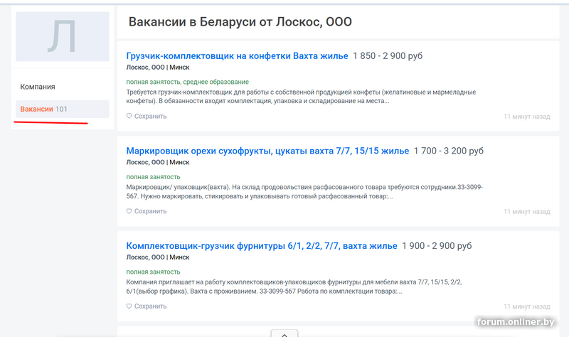This screenshot has width=569, height=337.
Task: Open the Грузчик-комплектовщик на конфетки vacancy title
Action: 237,56
